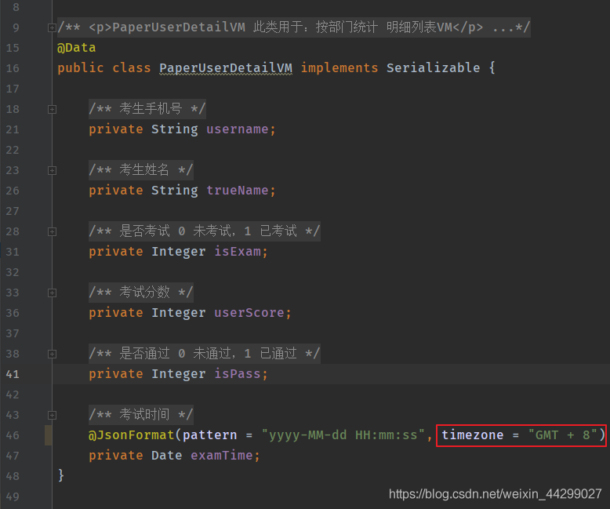Screen dimensions: 610x509
Task: Click the highlighted timezone parameter
Action: point(472,435)
